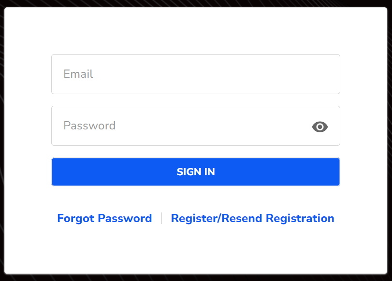
Task: Place cursor in the Password box
Action: click(x=184, y=126)
